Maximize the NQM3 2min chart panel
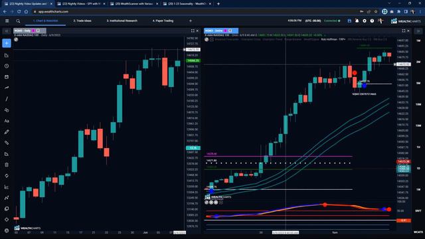Image resolution: width=425 pixels, height=239 pixels. (x=404, y=31)
